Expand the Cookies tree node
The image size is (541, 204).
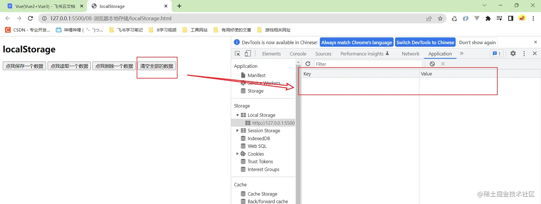tap(238, 154)
